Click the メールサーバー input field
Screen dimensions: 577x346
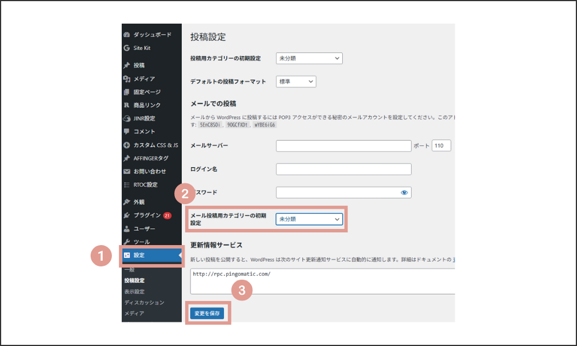[x=344, y=145]
